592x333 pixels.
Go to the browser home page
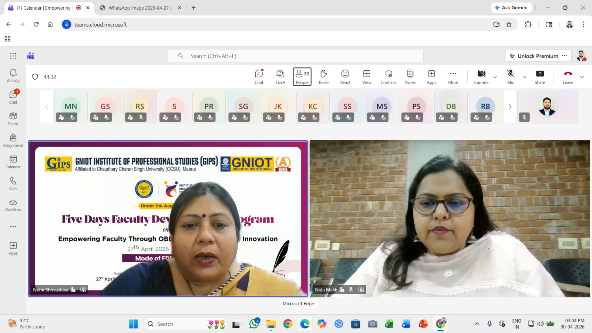coord(50,24)
